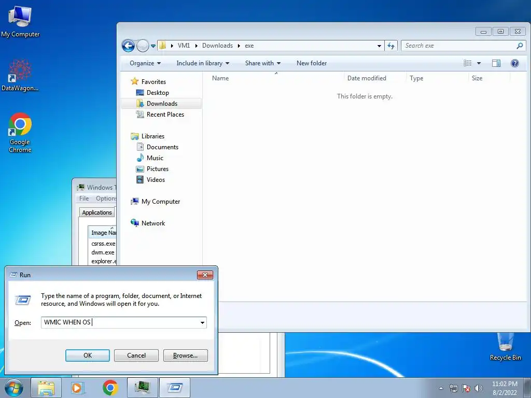Click Image Name column in Task Manager

(103, 233)
